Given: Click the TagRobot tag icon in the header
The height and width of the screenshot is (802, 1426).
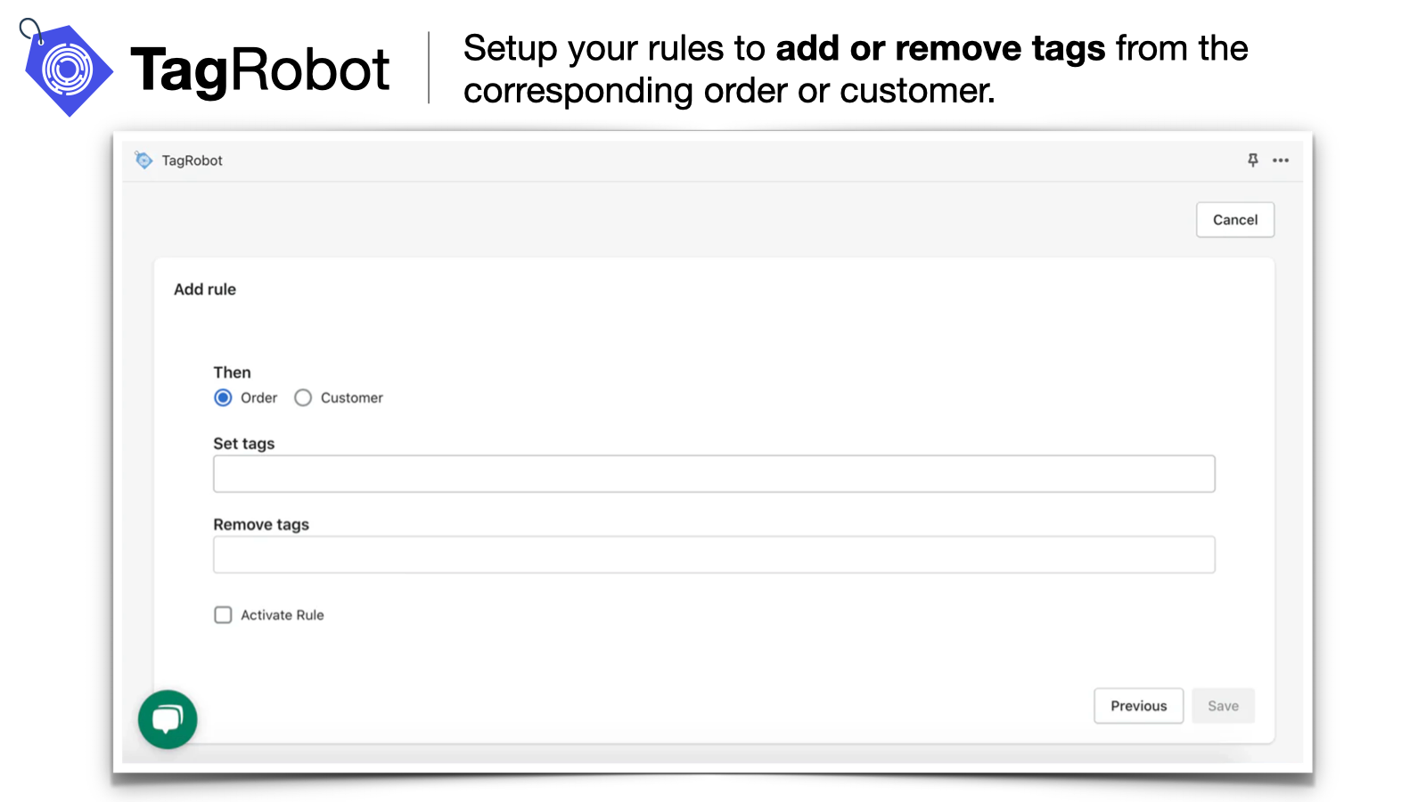Looking at the screenshot, I should 143,160.
